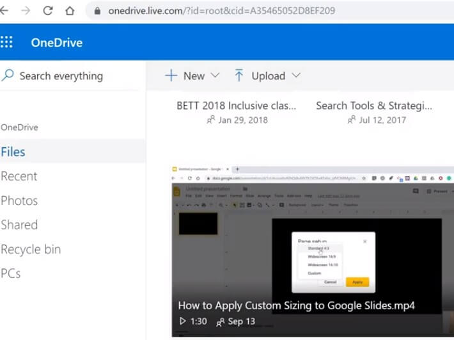Image resolution: width=454 pixels, height=340 pixels.
Task: Click the OneDrive sidebar heading text
Action: point(19,127)
